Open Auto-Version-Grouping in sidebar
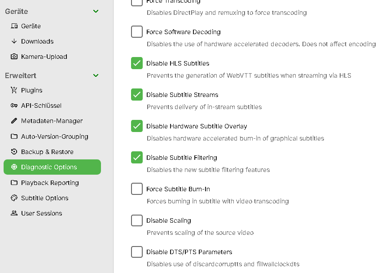381x273 pixels. point(54,136)
